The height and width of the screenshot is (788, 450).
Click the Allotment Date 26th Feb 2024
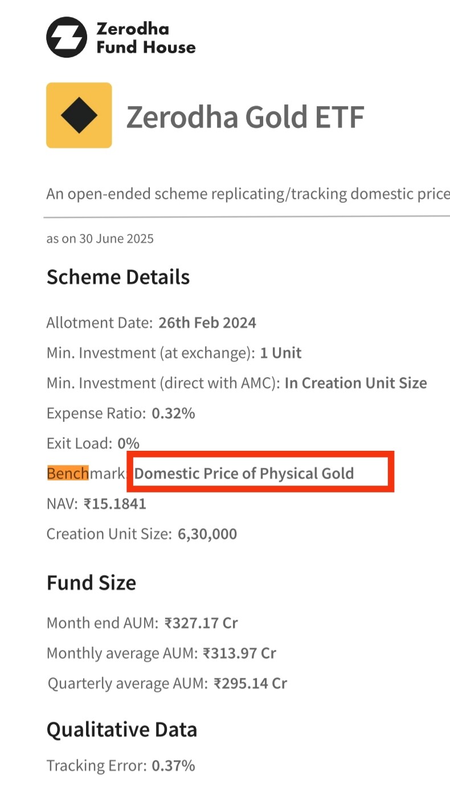coord(207,323)
